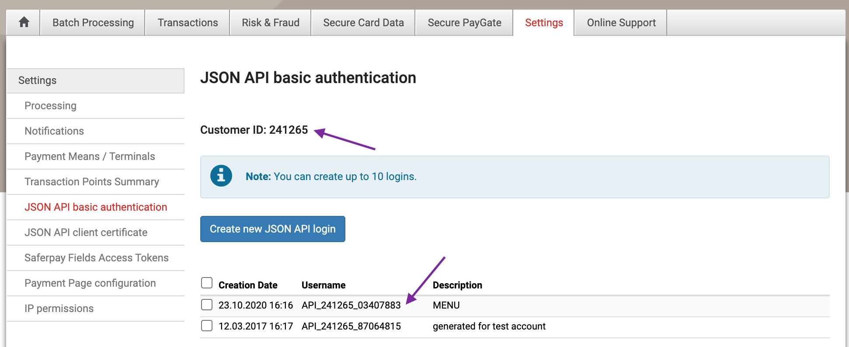This screenshot has height=347, width=849.
Task: Click the 'generated for test account' description
Action: click(x=489, y=326)
